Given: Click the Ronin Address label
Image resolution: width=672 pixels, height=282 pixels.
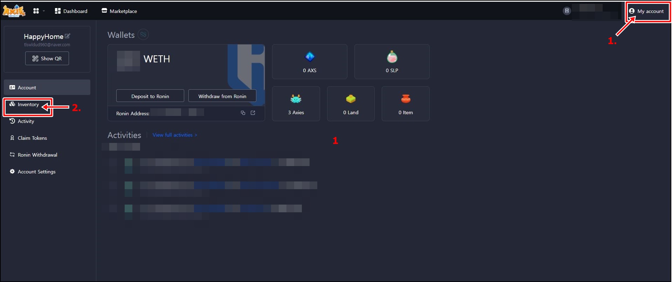Looking at the screenshot, I should (x=133, y=114).
